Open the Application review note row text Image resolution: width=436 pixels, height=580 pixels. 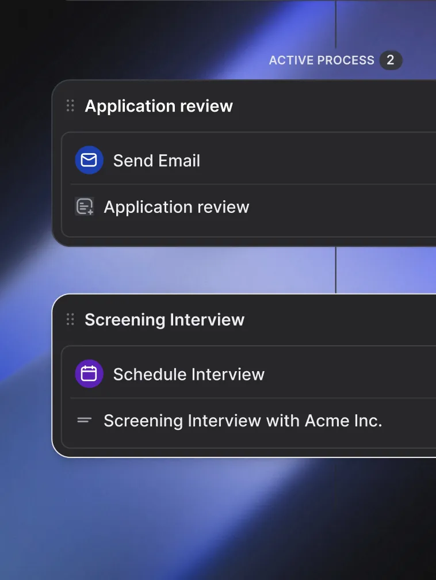coord(177,207)
